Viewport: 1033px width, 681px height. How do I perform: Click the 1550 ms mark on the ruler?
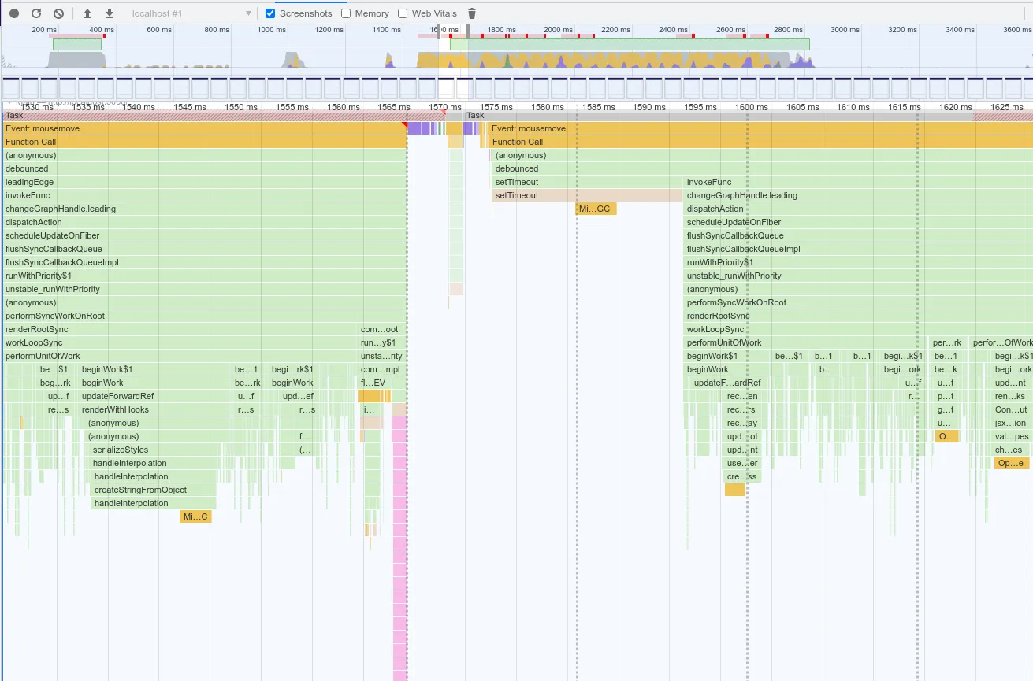[241, 107]
